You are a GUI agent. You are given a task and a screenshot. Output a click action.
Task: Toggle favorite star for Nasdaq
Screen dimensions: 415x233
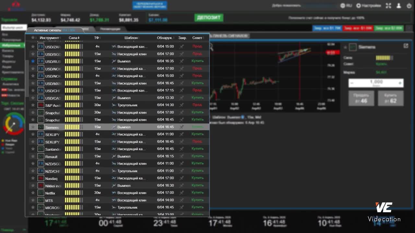point(33,178)
